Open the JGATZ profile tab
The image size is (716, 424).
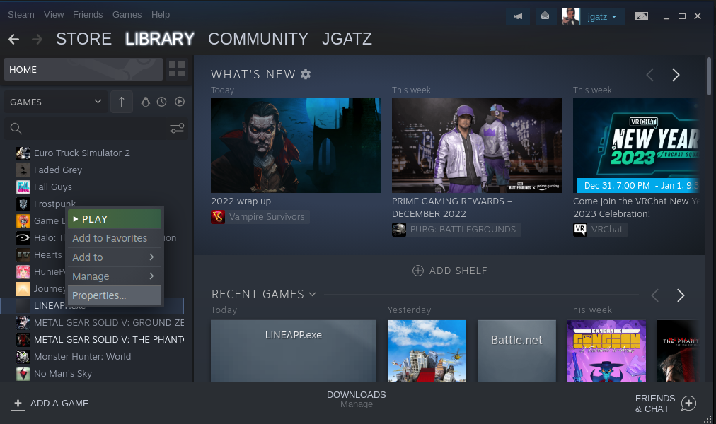pyautogui.click(x=347, y=39)
